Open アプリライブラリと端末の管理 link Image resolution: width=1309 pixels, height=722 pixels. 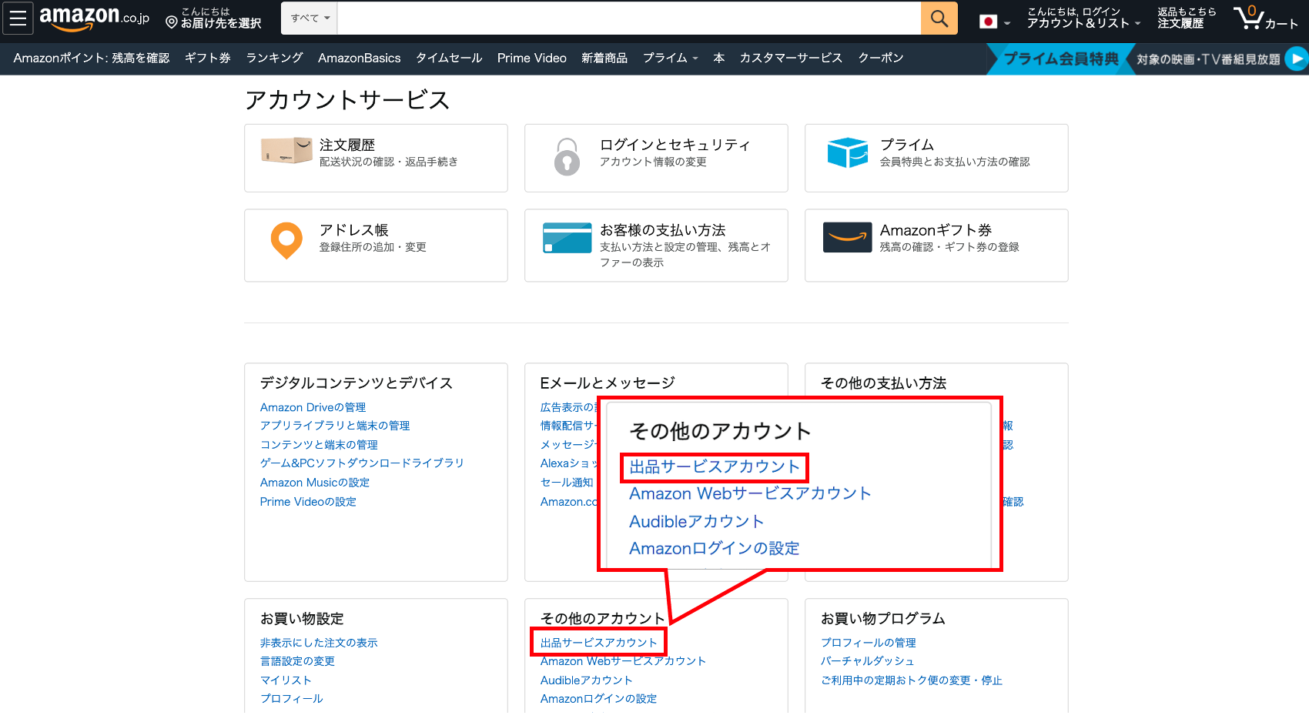[x=335, y=426]
